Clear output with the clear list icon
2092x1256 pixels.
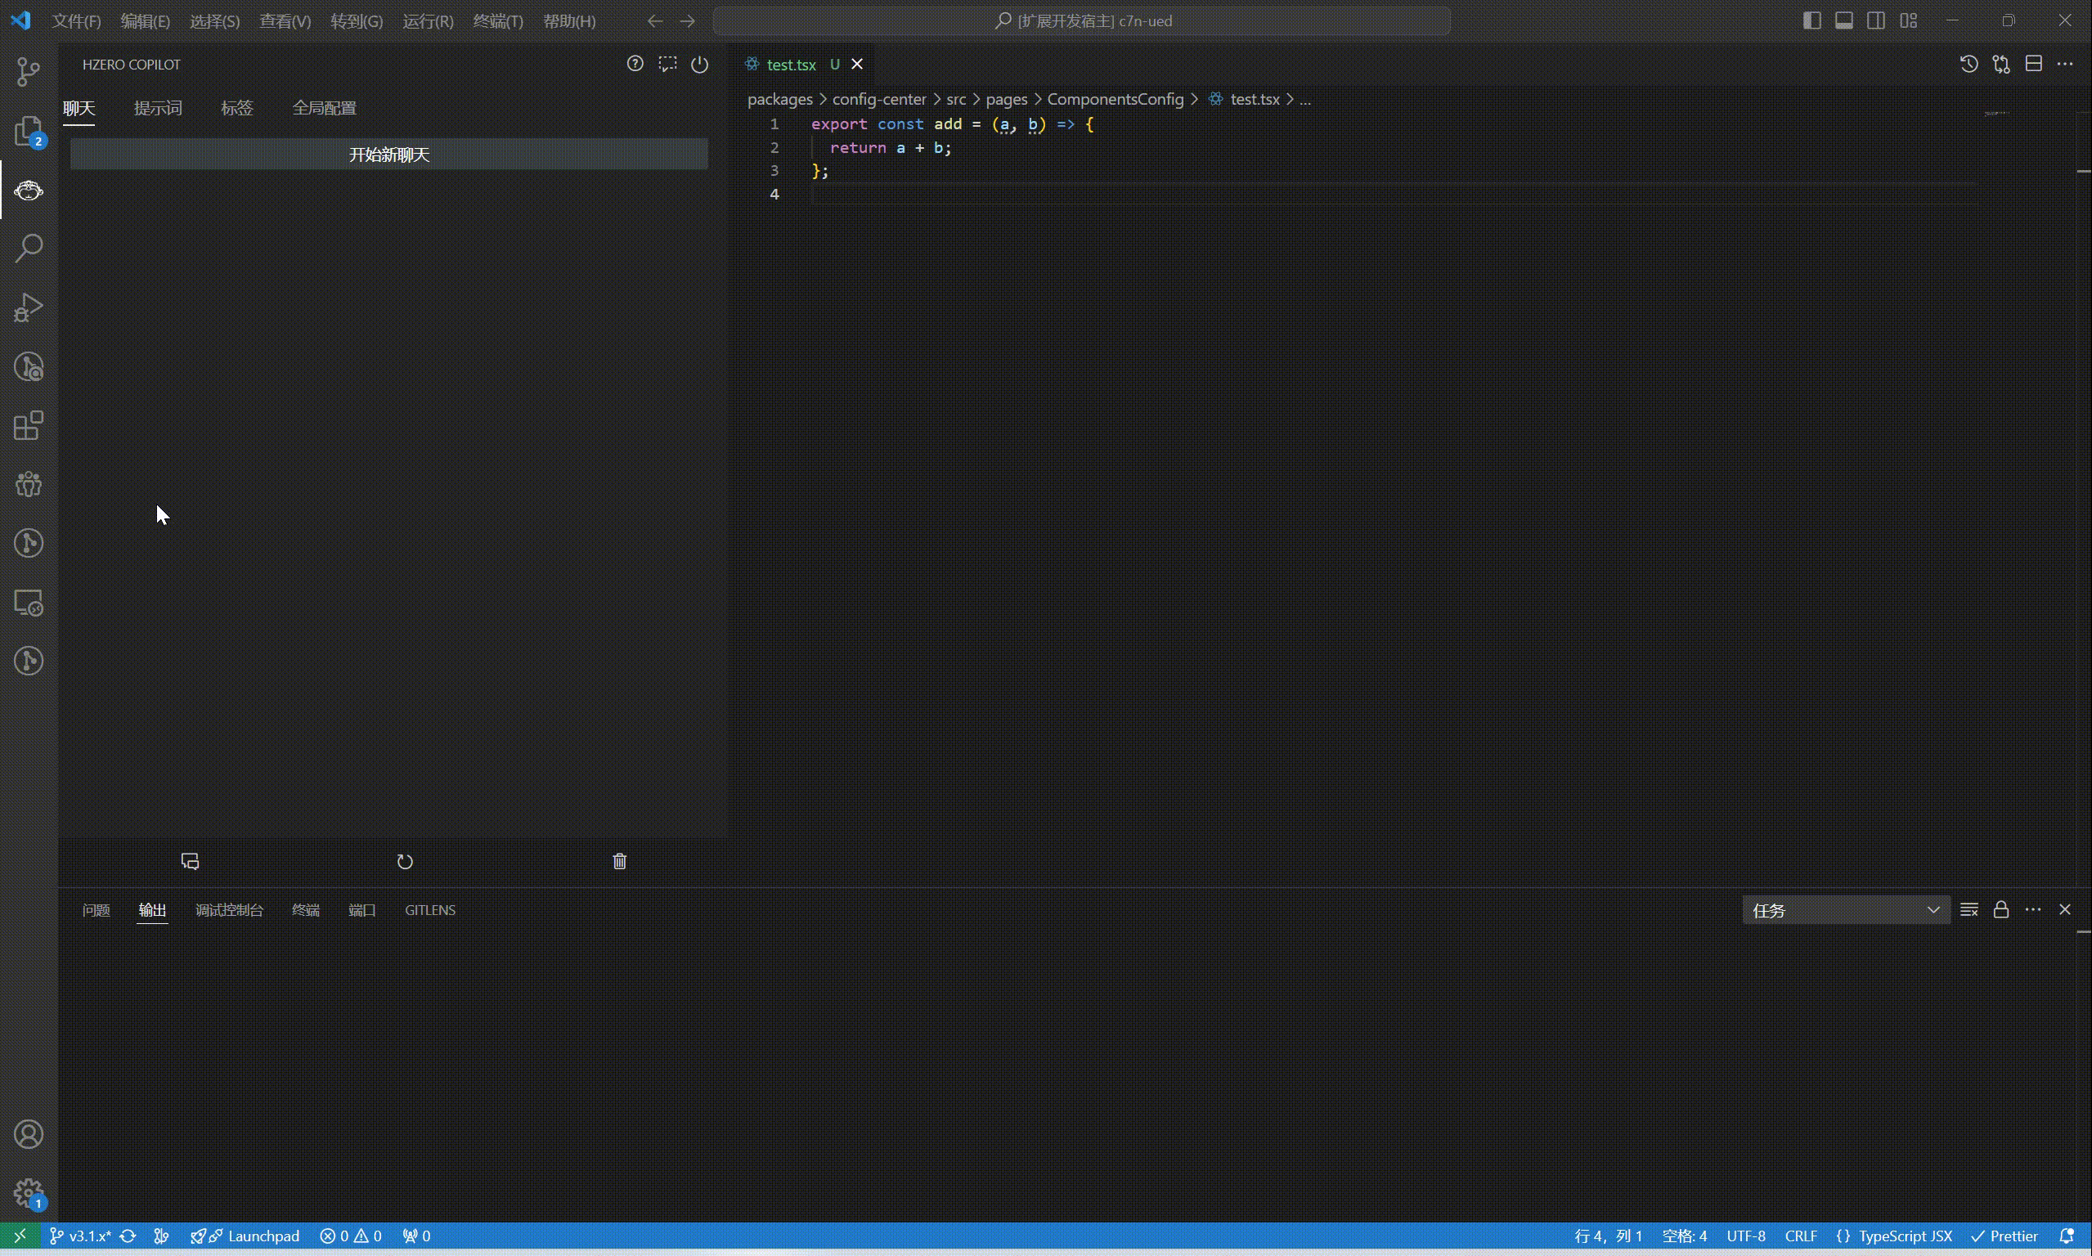pyautogui.click(x=1969, y=910)
